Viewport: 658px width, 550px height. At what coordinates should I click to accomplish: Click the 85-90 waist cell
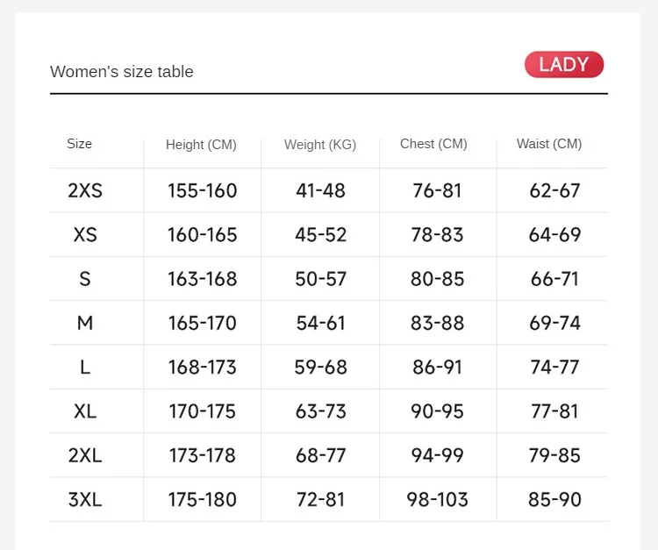554,500
